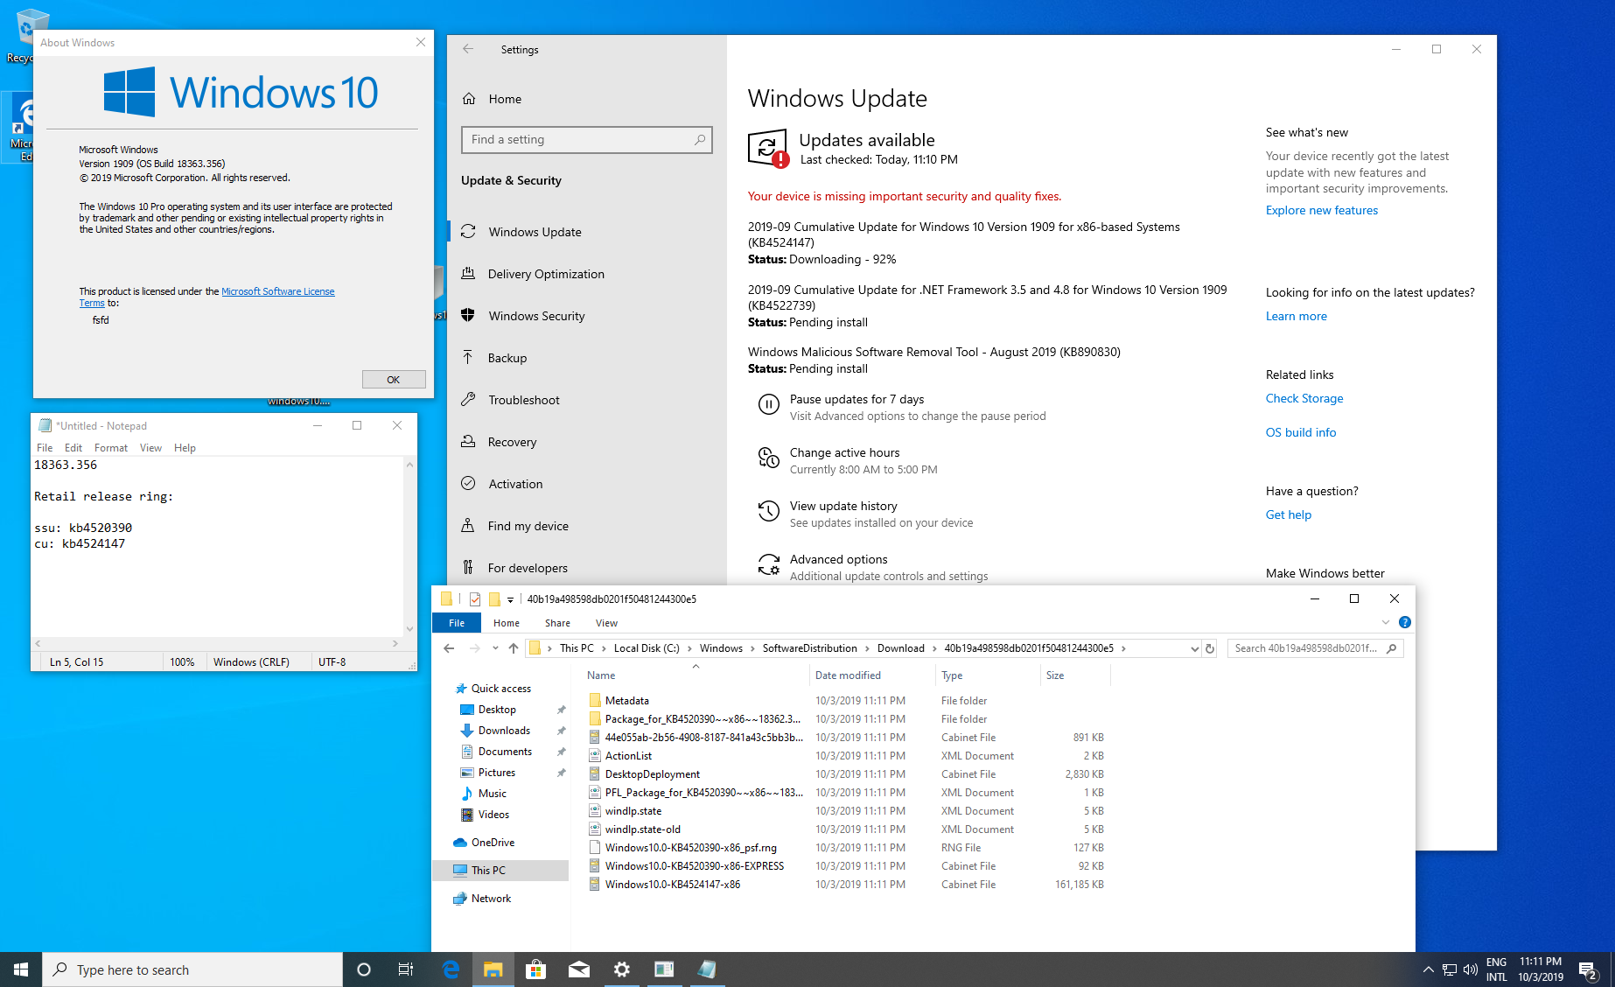Click Get help link
The image size is (1615, 987).
(1289, 514)
